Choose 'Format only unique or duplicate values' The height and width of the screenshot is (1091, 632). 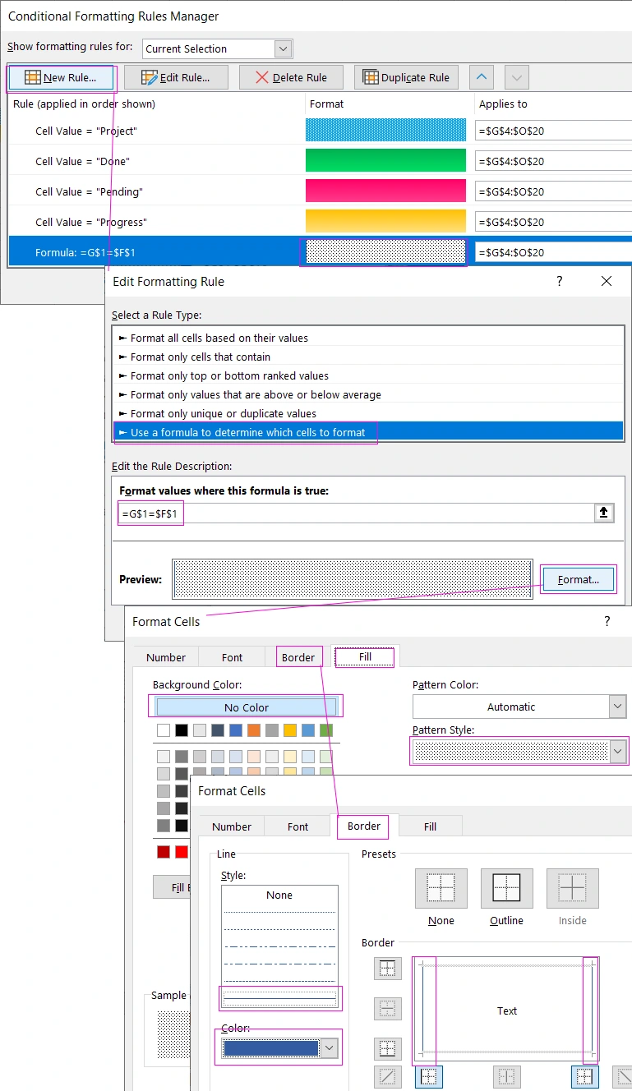click(223, 413)
